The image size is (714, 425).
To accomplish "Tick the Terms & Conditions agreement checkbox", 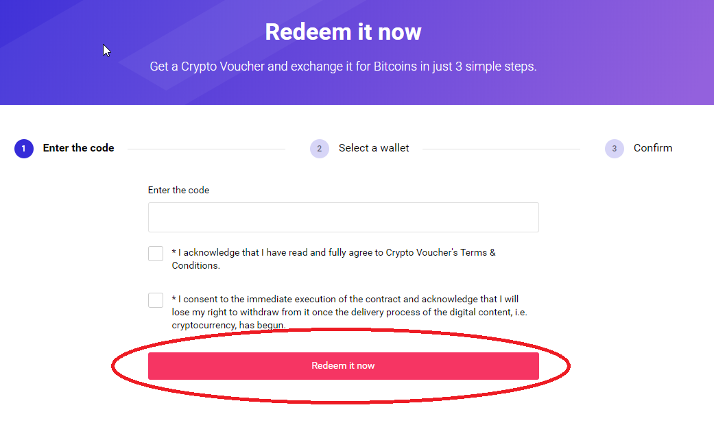I will [156, 254].
